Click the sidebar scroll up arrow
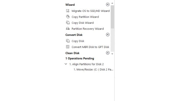178x101 pixels. 112,3
